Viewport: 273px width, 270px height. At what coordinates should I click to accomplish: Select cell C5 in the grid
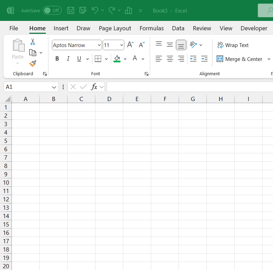81,141
